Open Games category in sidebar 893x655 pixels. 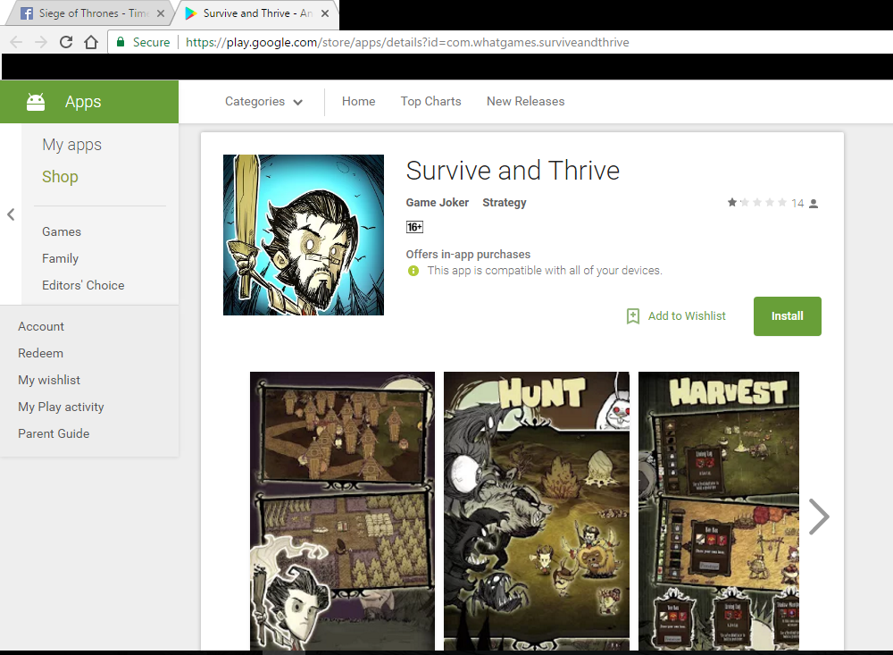pos(62,232)
